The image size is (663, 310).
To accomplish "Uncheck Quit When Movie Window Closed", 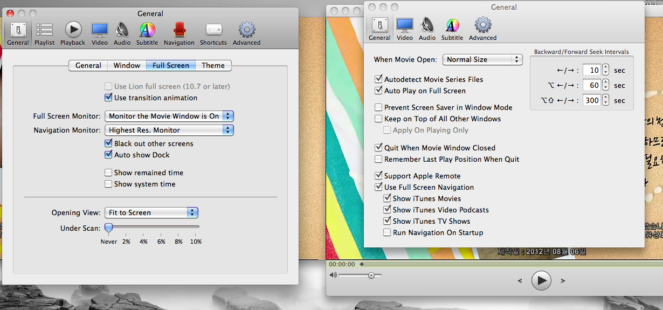I will pos(379,148).
